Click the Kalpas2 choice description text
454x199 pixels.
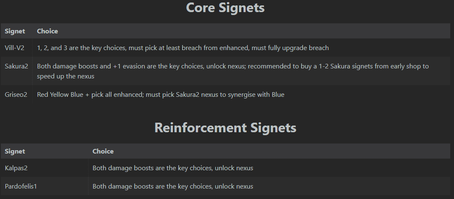(172, 168)
